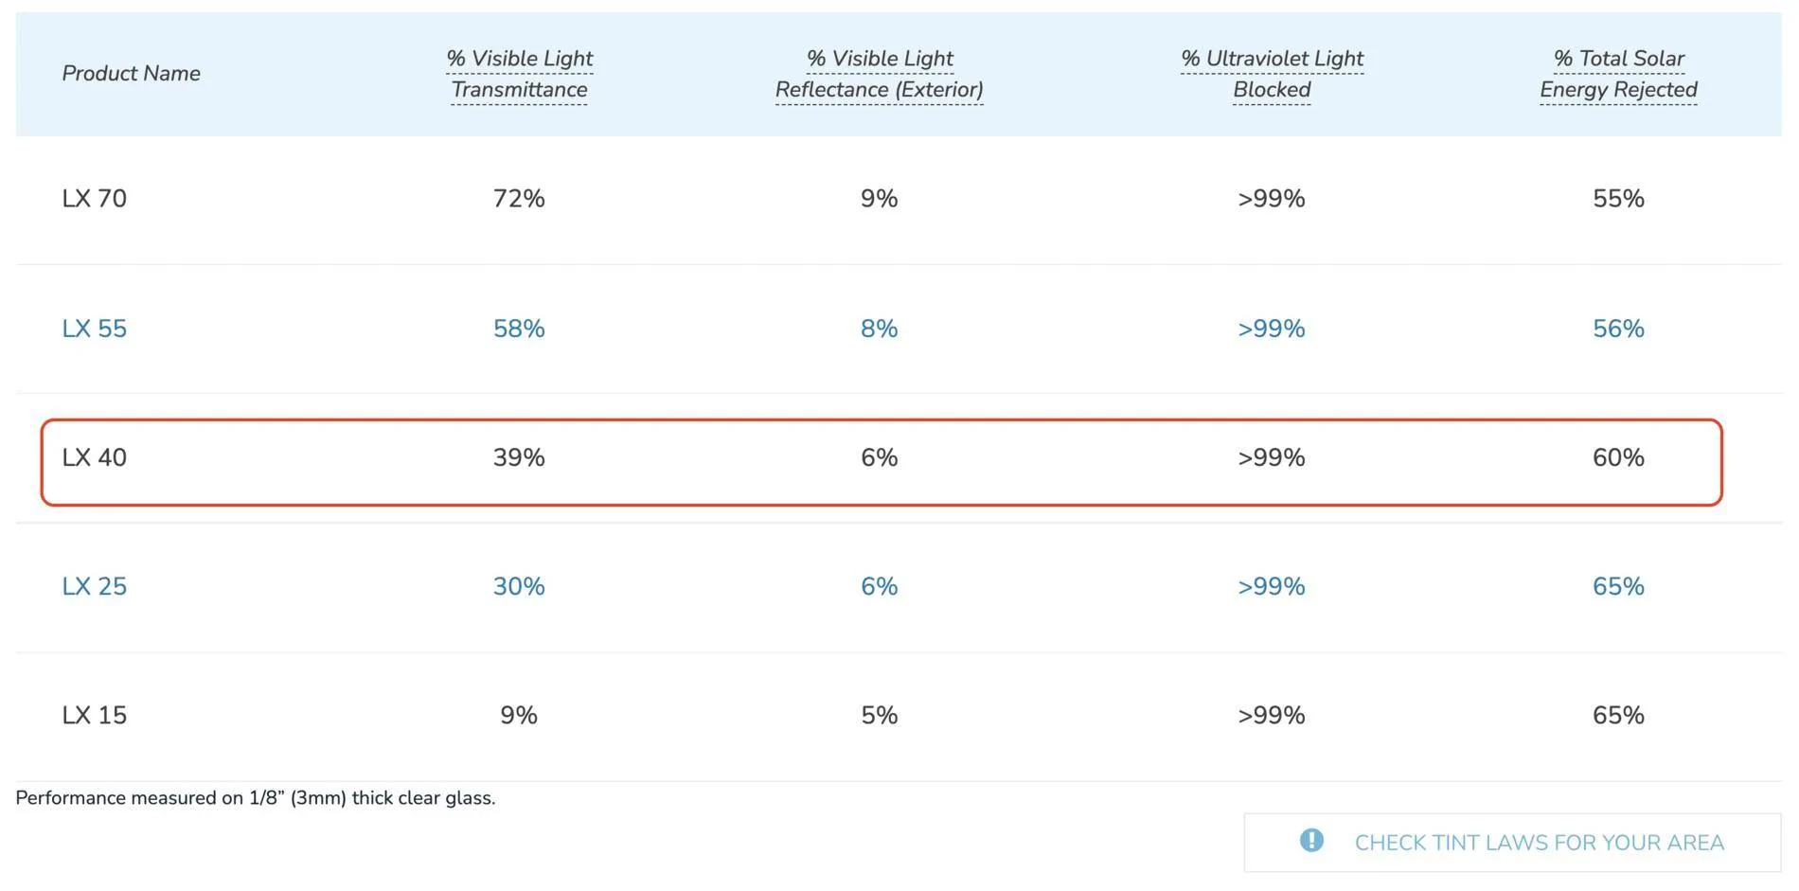Open Check Tint Laws For Your Area

point(1512,843)
